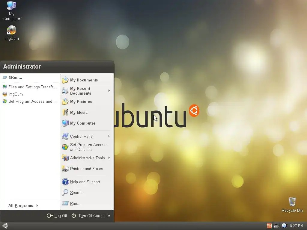Open My Computer from start menu

[x=86, y=123]
